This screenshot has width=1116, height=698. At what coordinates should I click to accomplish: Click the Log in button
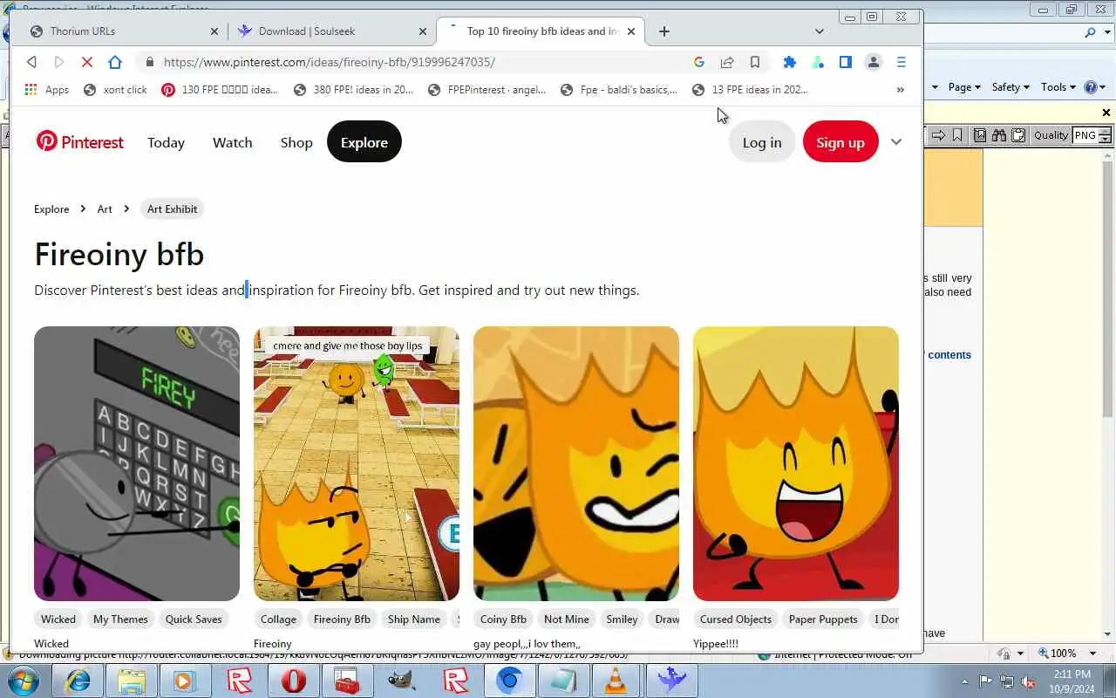762,142
